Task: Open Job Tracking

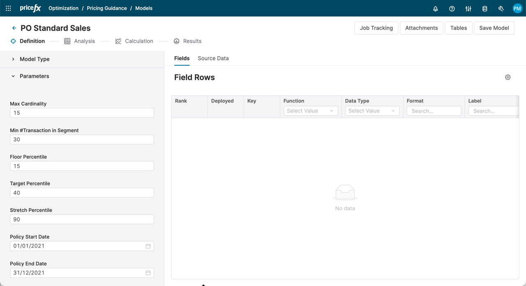Action: (376, 28)
